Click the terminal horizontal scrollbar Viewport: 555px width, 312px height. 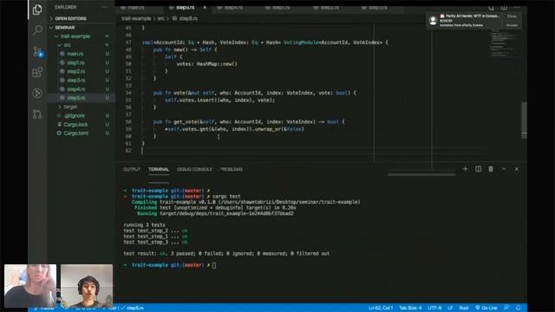coord(421,175)
